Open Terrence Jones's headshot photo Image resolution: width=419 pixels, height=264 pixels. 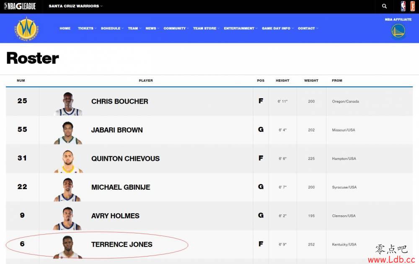67,247
